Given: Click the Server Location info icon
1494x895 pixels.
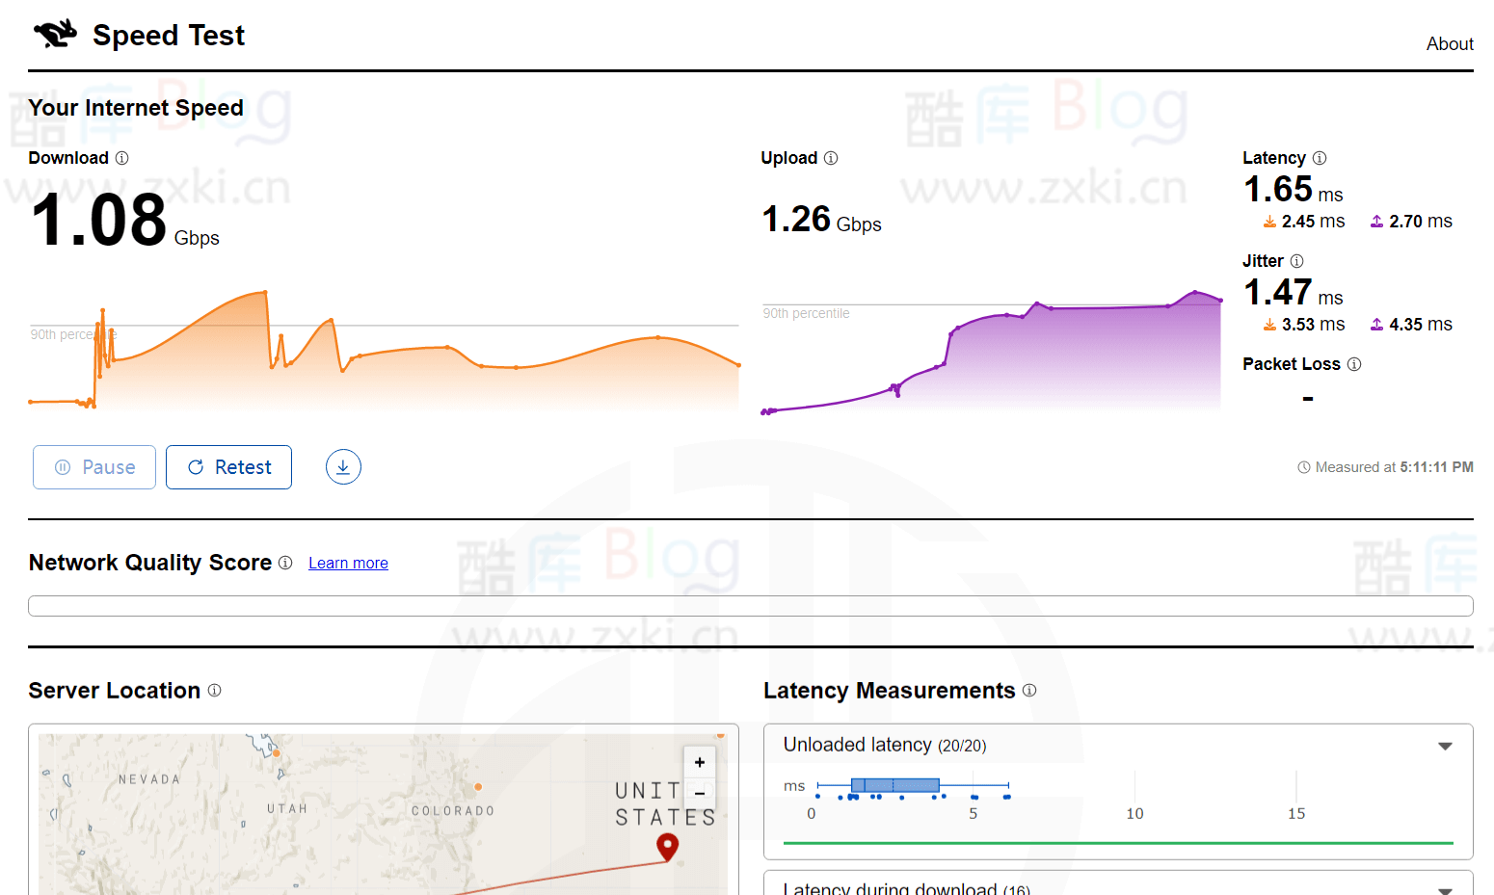Looking at the screenshot, I should [x=214, y=691].
